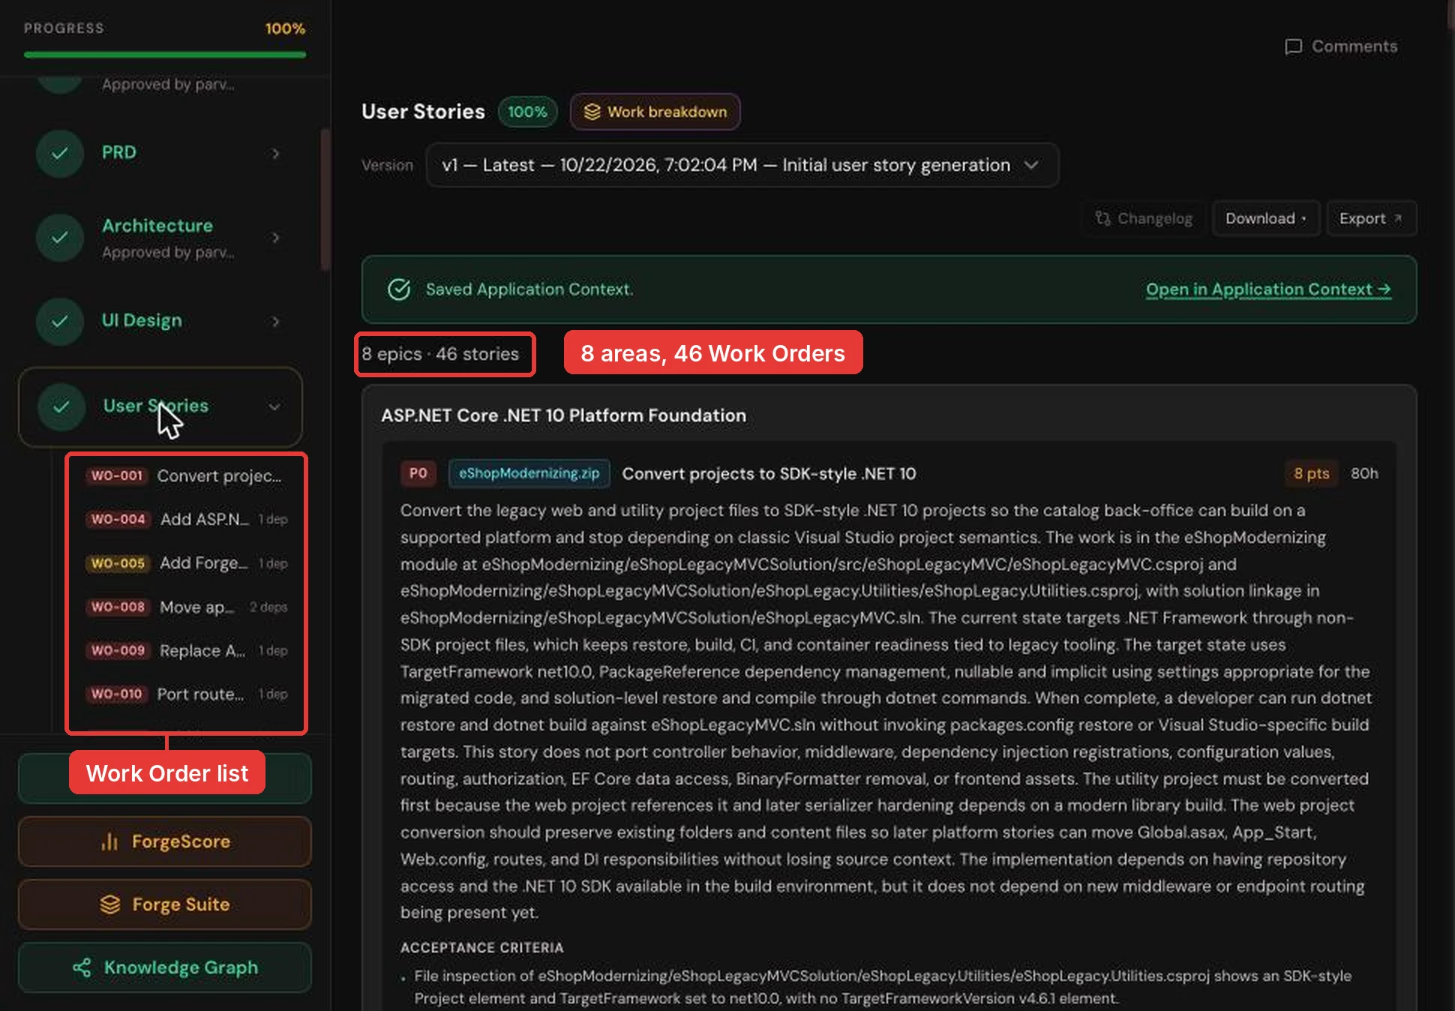Select work order WO-004 Add ASP.N...
Screen dimensions: 1455x1011
pyautogui.click(x=186, y=519)
